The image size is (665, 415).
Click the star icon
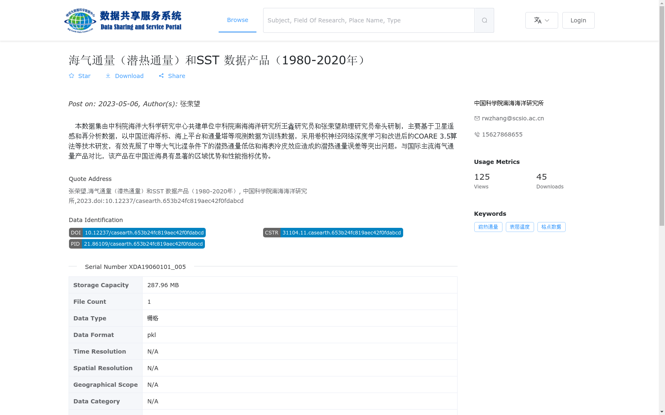click(71, 76)
